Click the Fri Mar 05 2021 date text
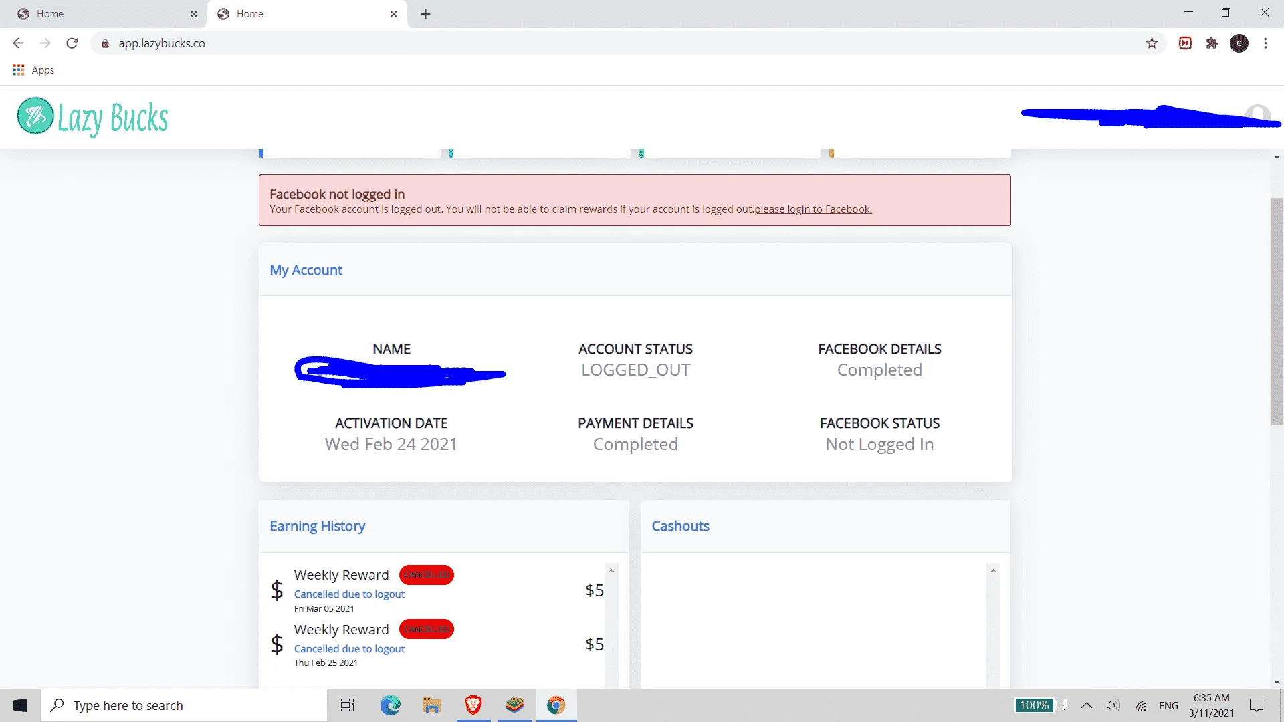 324,608
